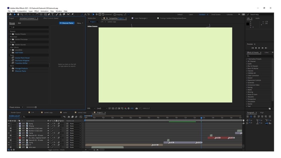This screenshot has width=281, height=158.
Task: Select the Type text tool
Action: click(x=52, y=14)
